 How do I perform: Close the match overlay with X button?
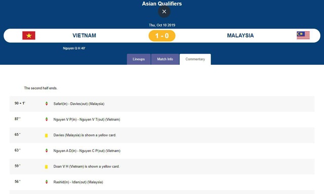pos(164,12)
